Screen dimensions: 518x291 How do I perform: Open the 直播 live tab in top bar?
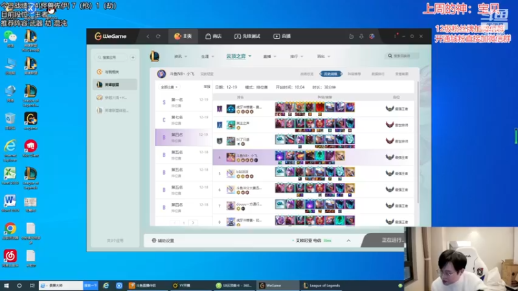pyautogui.click(x=282, y=36)
